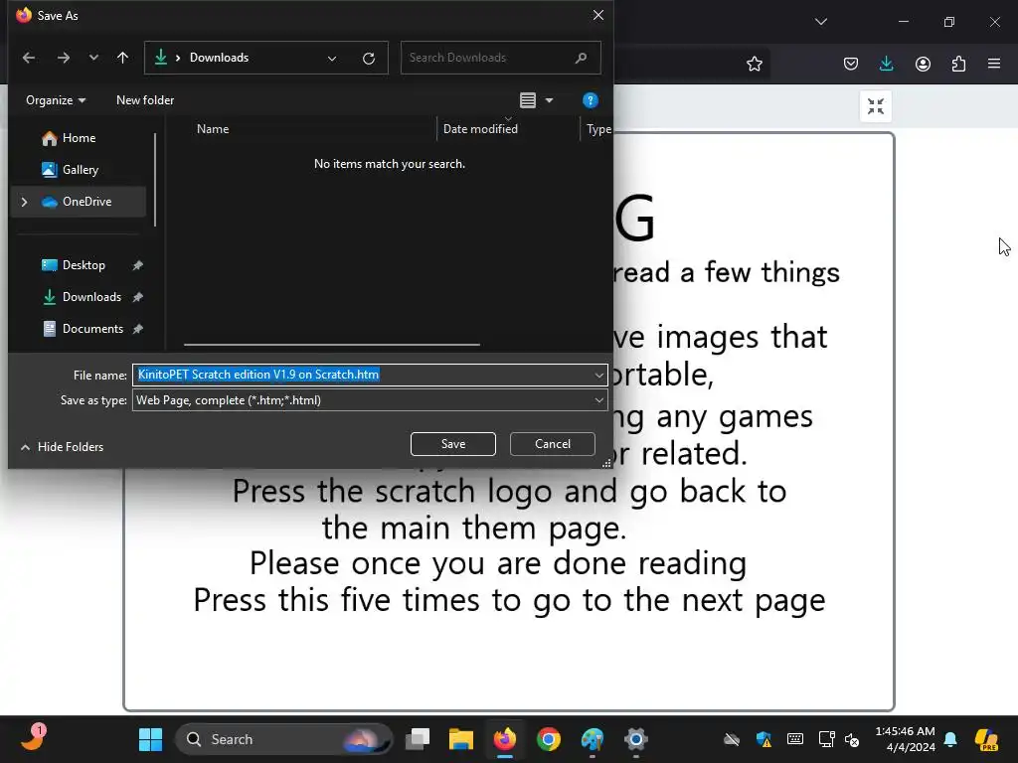
Task: Open Settings gear on taskbar
Action: pyautogui.click(x=636, y=739)
